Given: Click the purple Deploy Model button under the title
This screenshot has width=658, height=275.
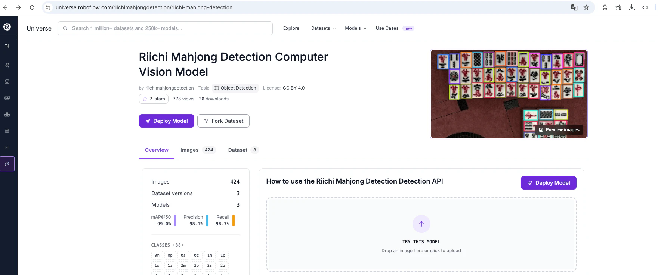Looking at the screenshot, I should pos(167,121).
